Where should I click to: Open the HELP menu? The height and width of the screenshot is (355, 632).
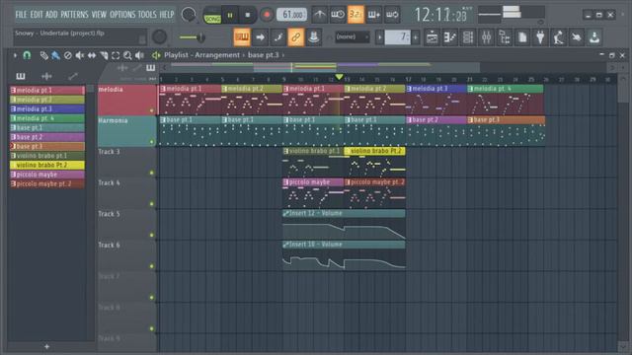point(167,15)
